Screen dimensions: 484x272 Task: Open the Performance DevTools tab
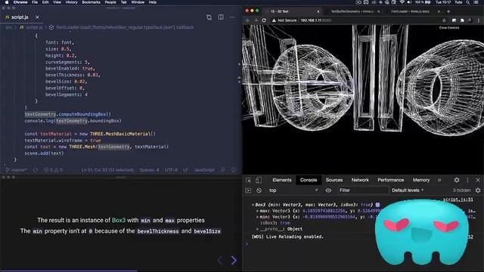point(390,180)
